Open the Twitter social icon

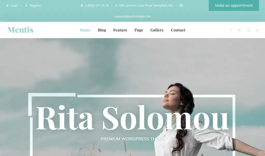239,30
